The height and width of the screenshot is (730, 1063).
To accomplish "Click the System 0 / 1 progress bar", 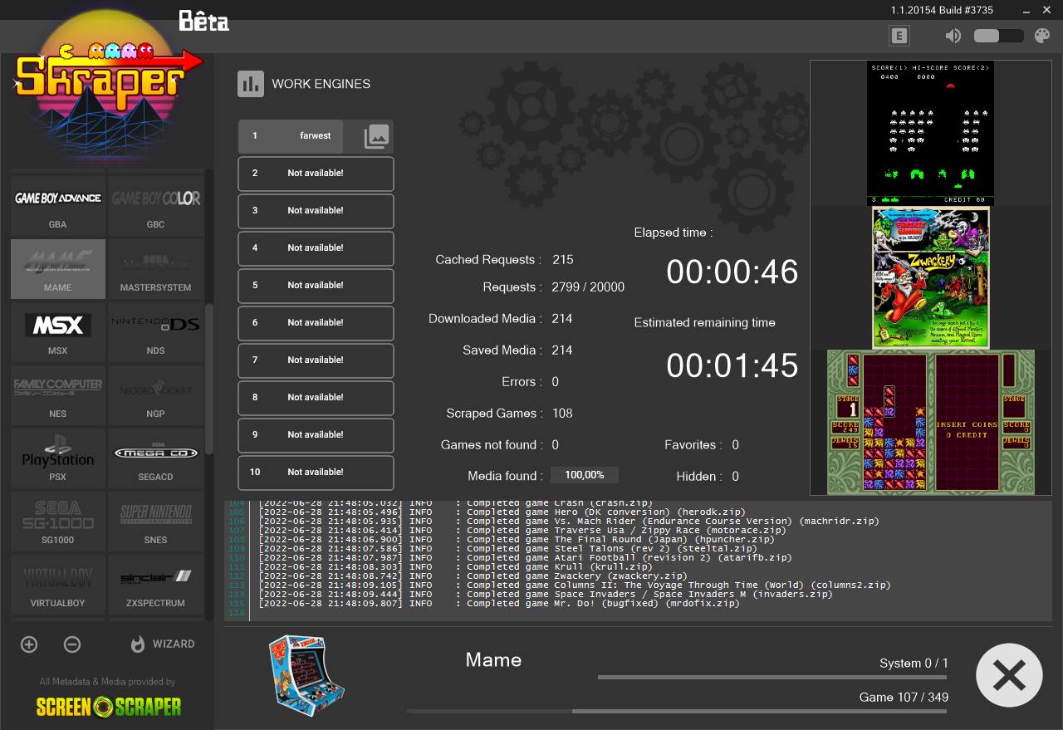I will coord(773,678).
